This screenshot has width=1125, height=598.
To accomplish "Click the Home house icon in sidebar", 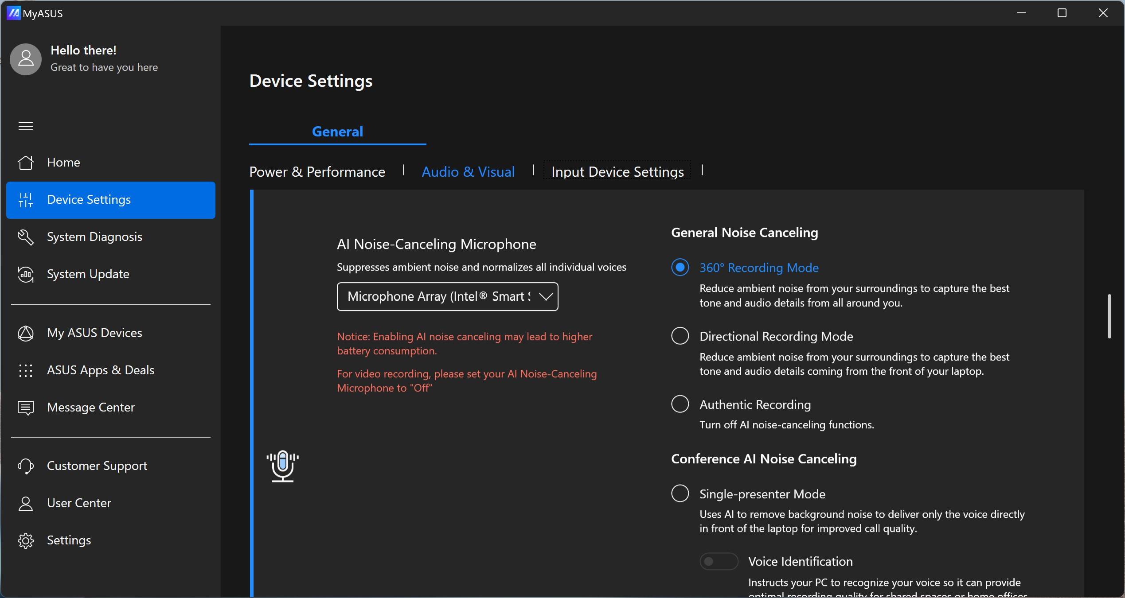I will point(25,163).
